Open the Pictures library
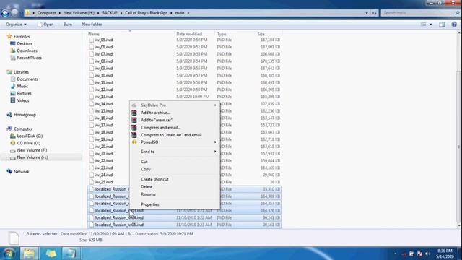Screen dimensions: 462x260 pyautogui.click(x=24, y=93)
